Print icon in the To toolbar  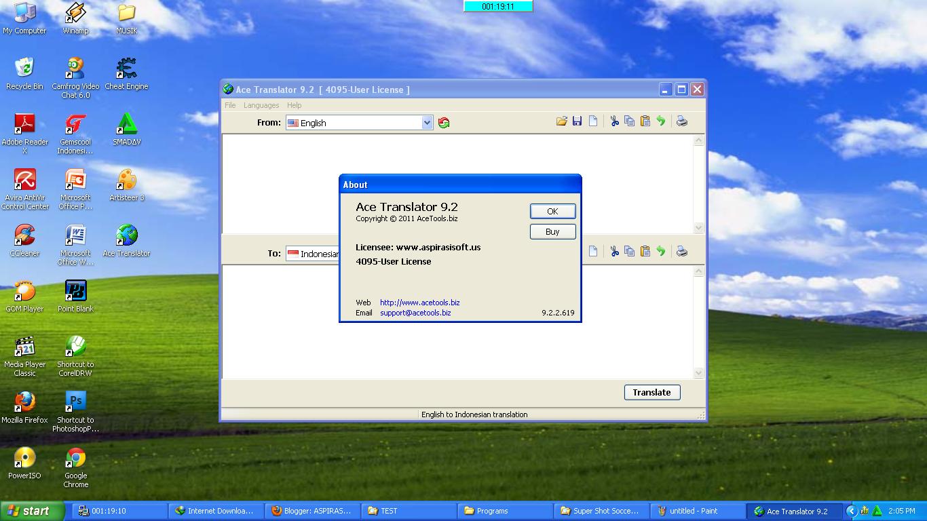pyautogui.click(x=682, y=252)
